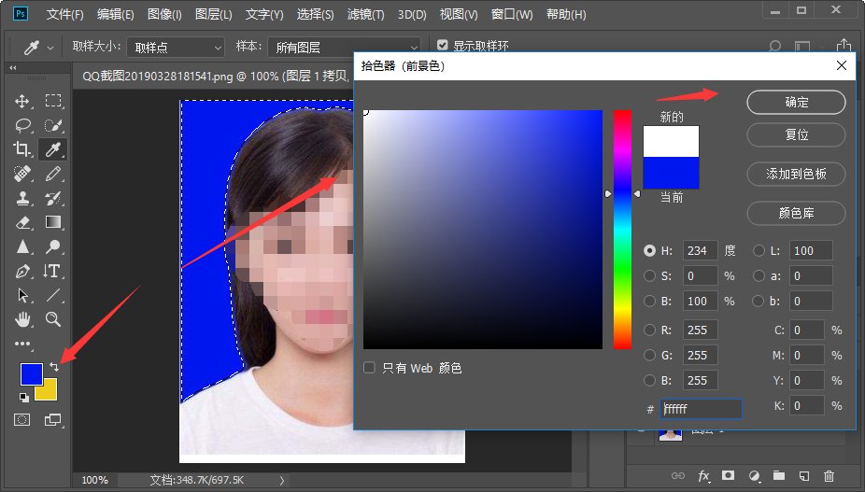
Task: Select the Quick Selection tool
Action: (x=53, y=125)
